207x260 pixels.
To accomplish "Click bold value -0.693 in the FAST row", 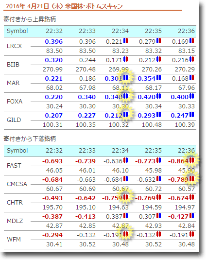I will coord(52,161).
